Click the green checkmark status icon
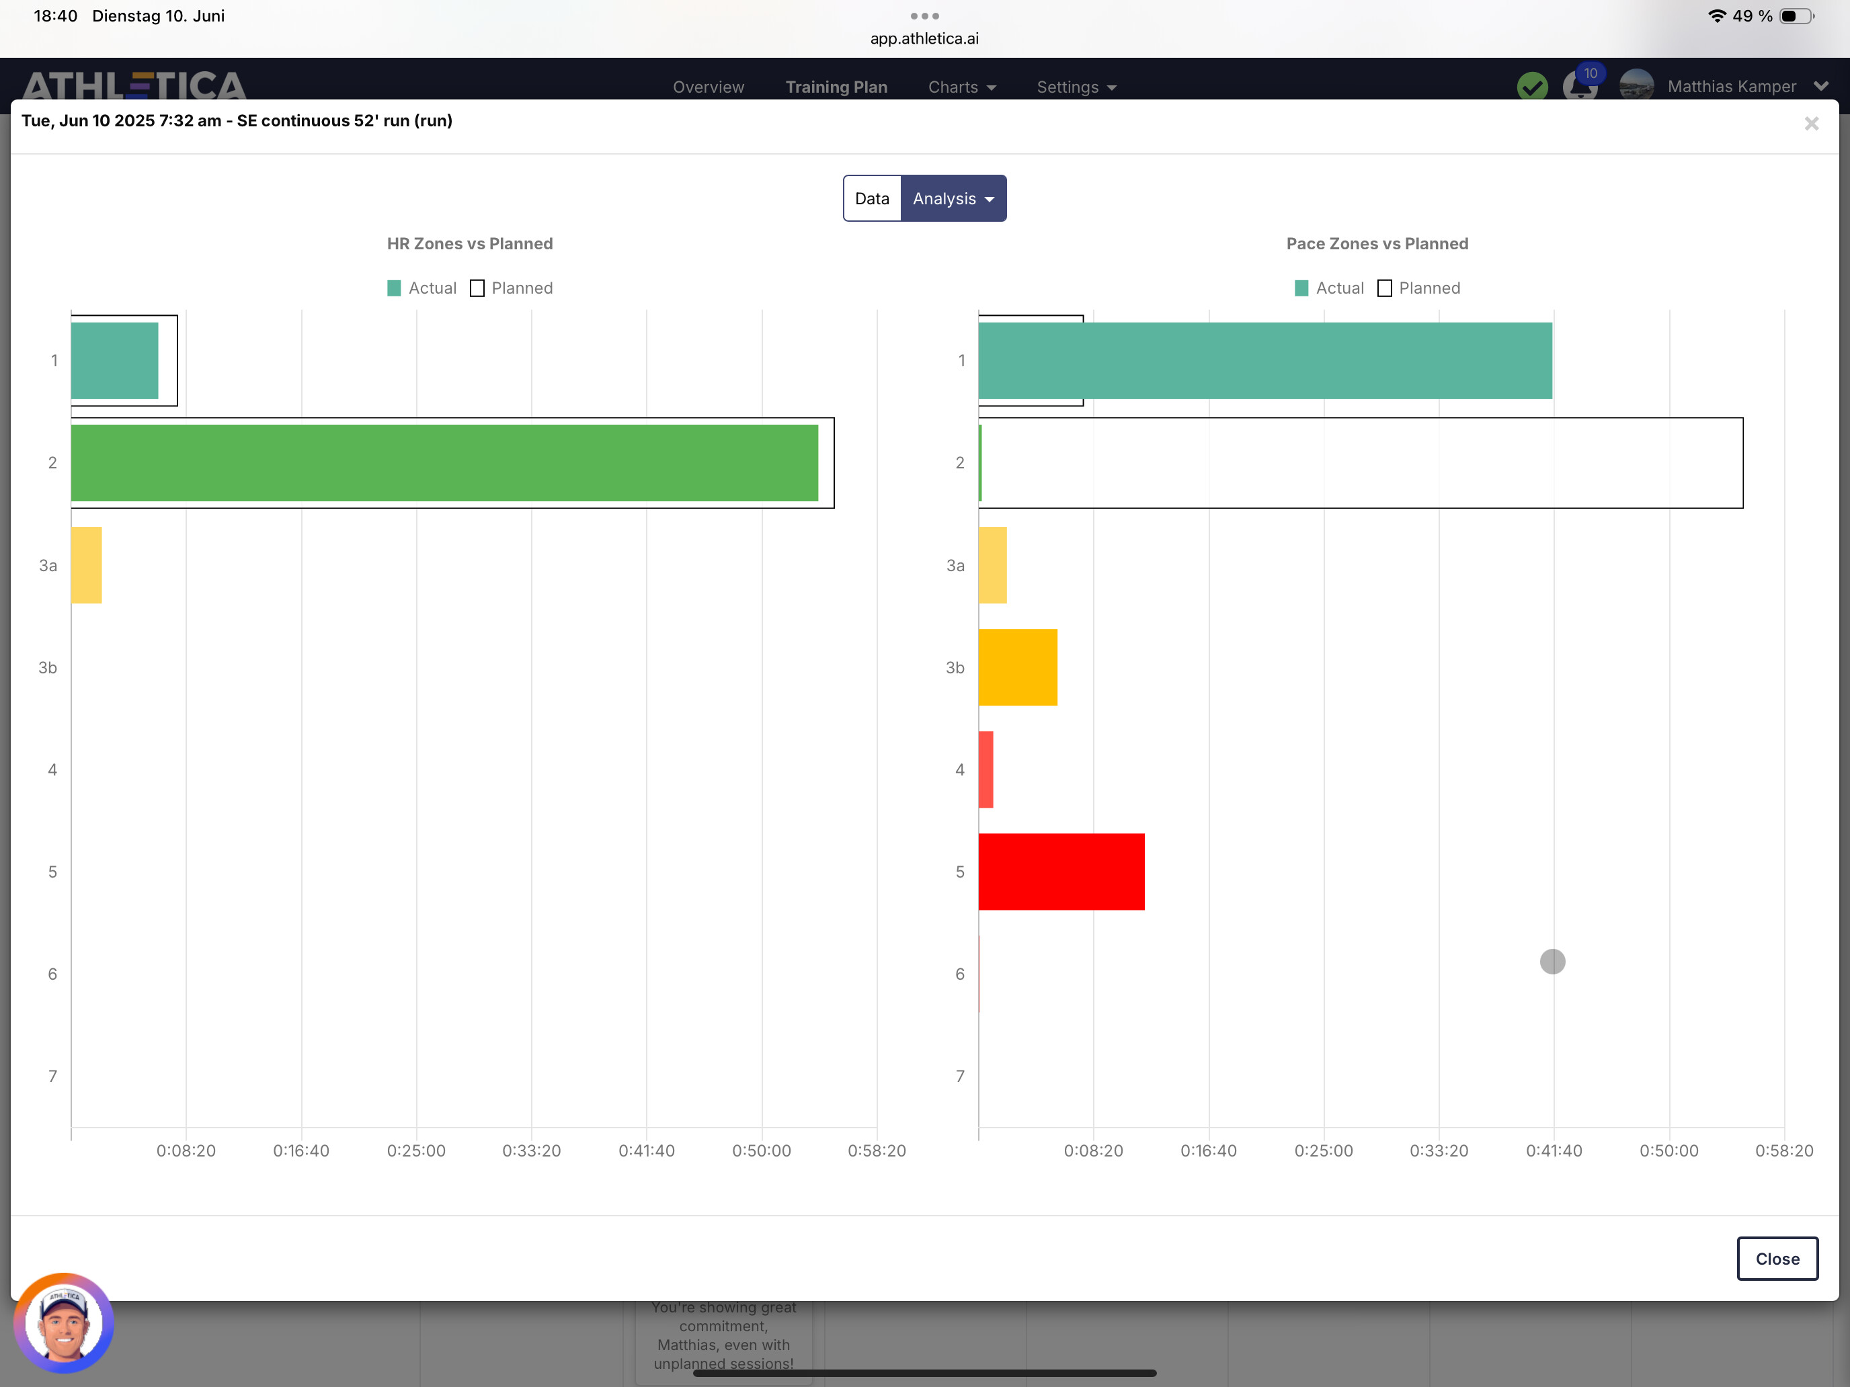 point(1531,86)
